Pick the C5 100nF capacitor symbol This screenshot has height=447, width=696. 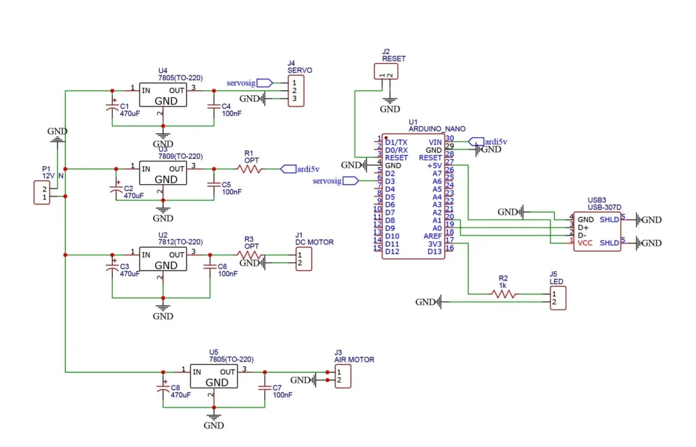[214, 185]
